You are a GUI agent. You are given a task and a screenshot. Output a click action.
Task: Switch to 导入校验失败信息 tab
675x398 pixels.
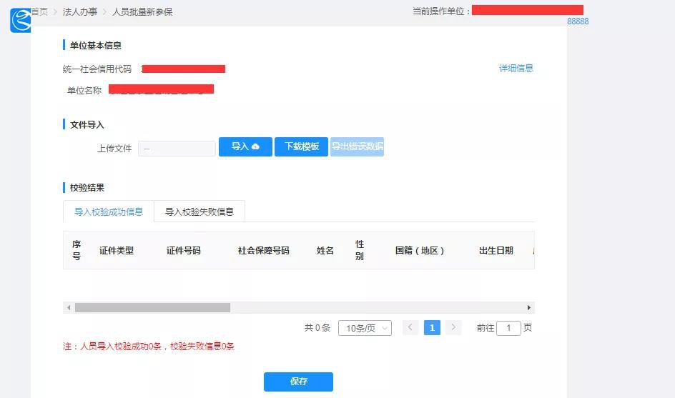pos(199,212)
